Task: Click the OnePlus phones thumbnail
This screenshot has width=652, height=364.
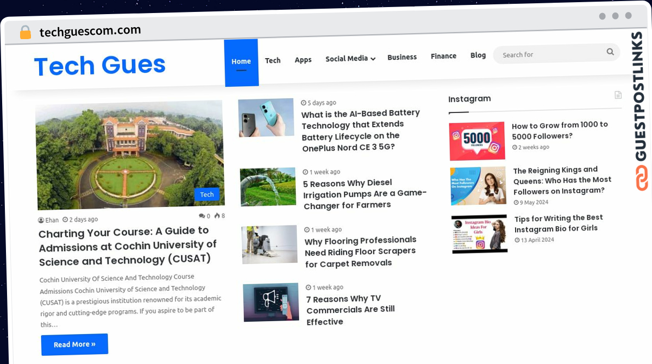Action: 266,117
